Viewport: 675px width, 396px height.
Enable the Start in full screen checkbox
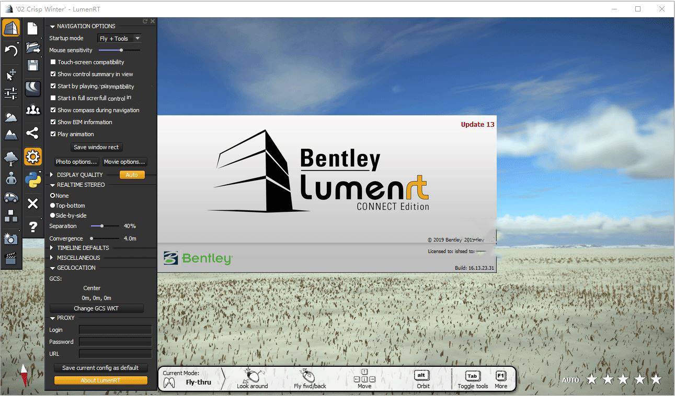[x=53, y=98]
